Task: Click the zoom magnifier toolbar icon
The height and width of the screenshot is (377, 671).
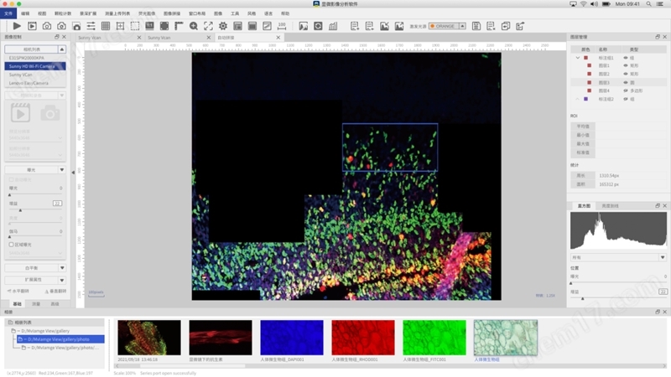Action: pyautogui.click(x=194, y=26)
